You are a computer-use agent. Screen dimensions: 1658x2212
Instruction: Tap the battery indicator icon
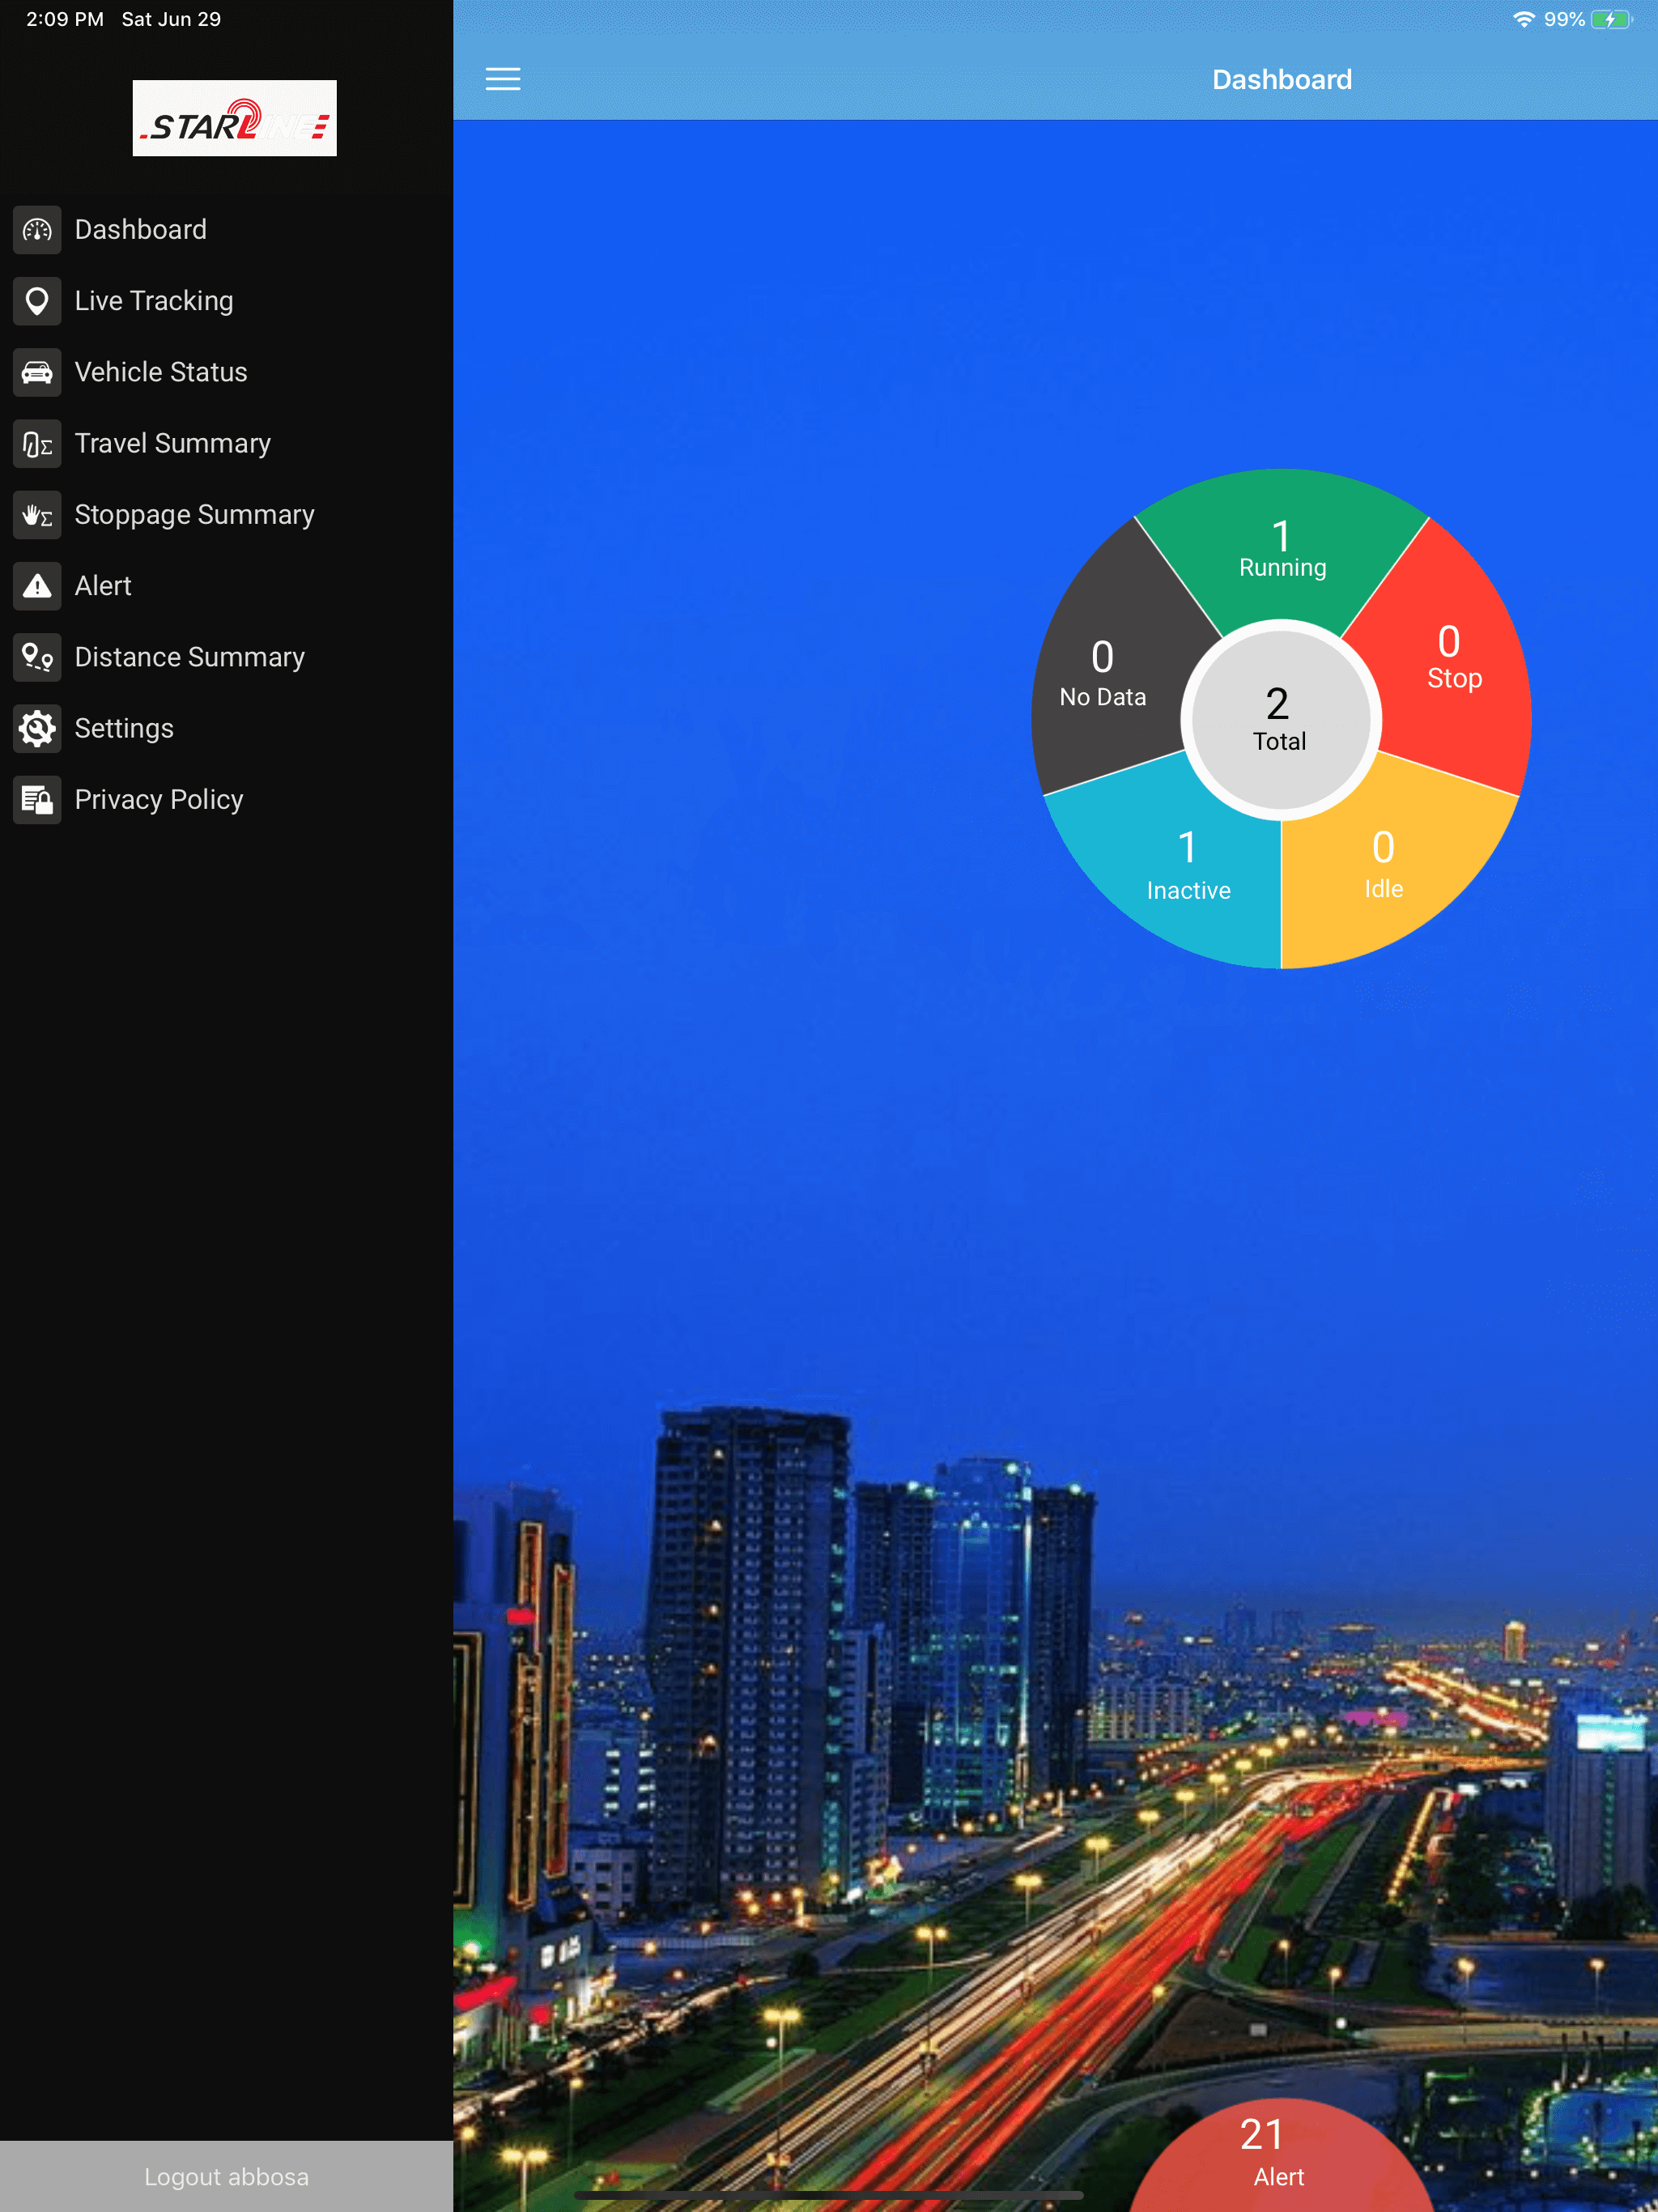[x=1611, y=19]
